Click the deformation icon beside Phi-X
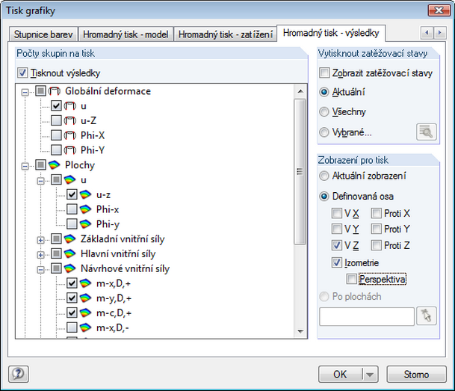This screenshot has width=455, height=391. pyautogui.click(x=70, y=135)
